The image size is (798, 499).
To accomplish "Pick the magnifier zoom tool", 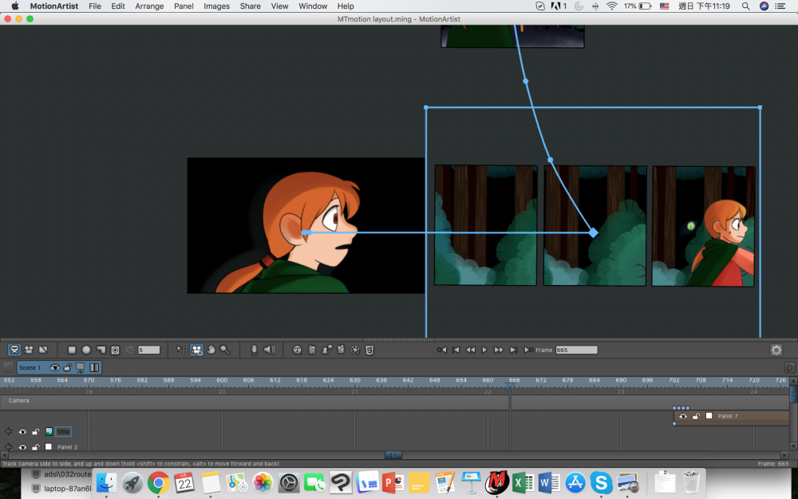I will pos(224,350).
